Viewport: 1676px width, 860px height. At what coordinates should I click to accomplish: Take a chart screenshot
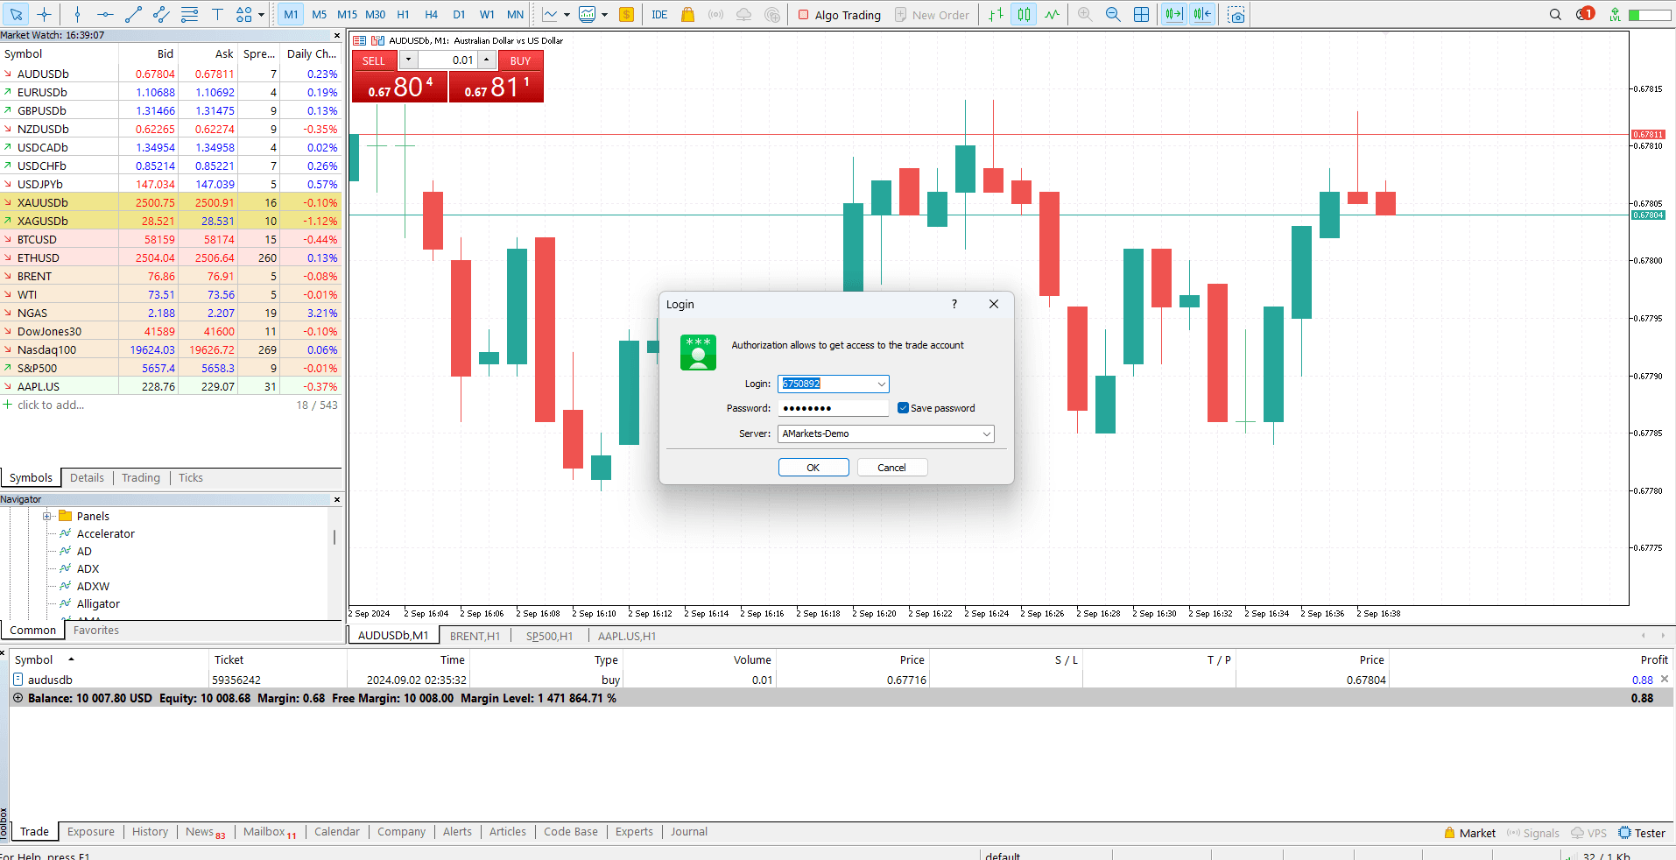click(x=1236, y=14)
